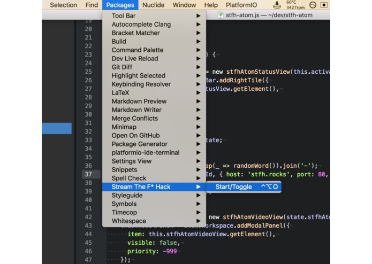Expand the Git Diff submenu
This screenshot has height=264, width=372.
154,67
